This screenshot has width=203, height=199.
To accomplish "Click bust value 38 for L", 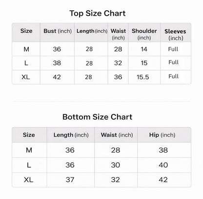I will click(57, 63).
